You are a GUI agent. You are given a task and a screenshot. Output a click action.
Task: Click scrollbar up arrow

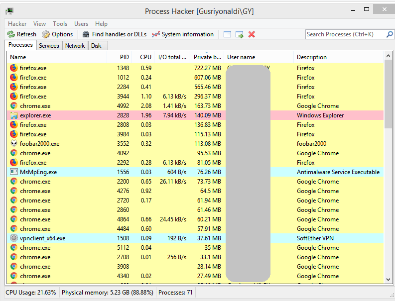(x=388, y=56)
